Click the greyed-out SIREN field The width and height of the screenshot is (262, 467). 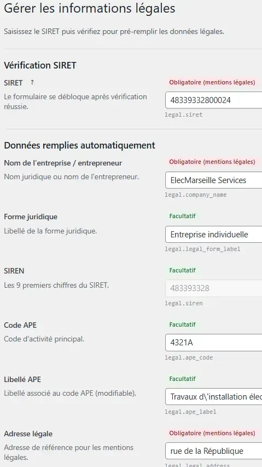pos(213,288)
